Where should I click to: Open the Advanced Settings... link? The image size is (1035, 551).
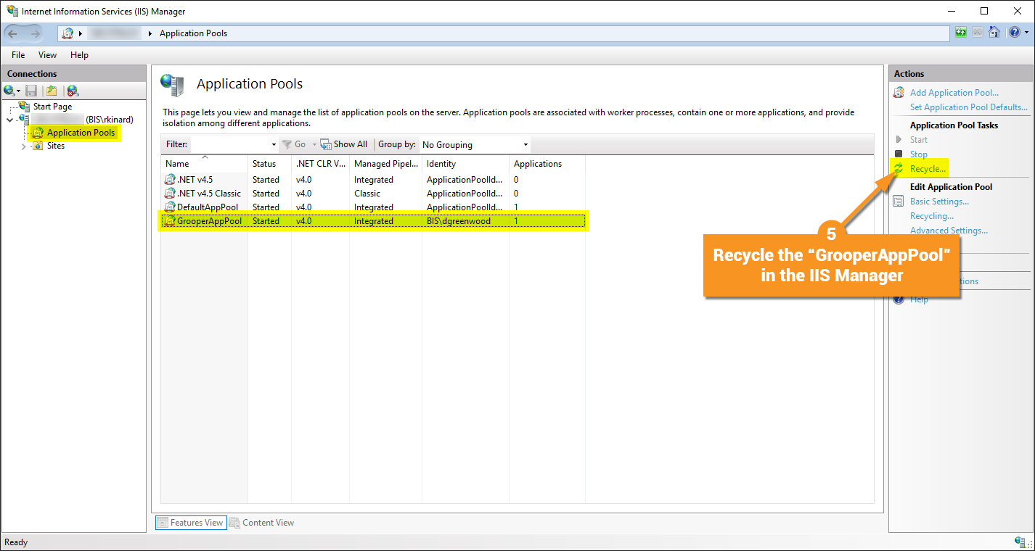pos(949,230)
